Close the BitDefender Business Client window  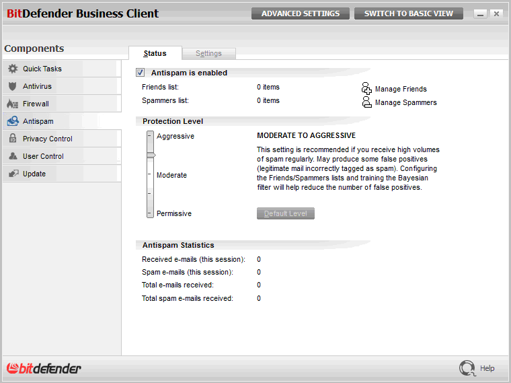click(x=496, y=13)
